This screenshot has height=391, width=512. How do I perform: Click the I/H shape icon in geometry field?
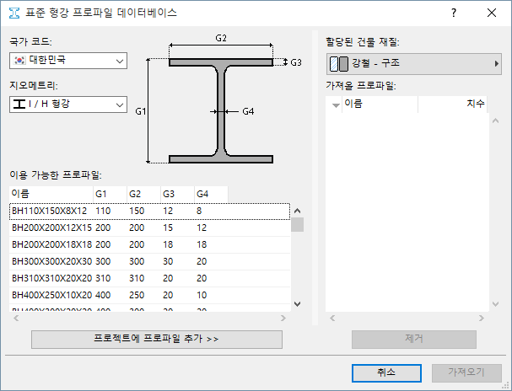(19, 104)
